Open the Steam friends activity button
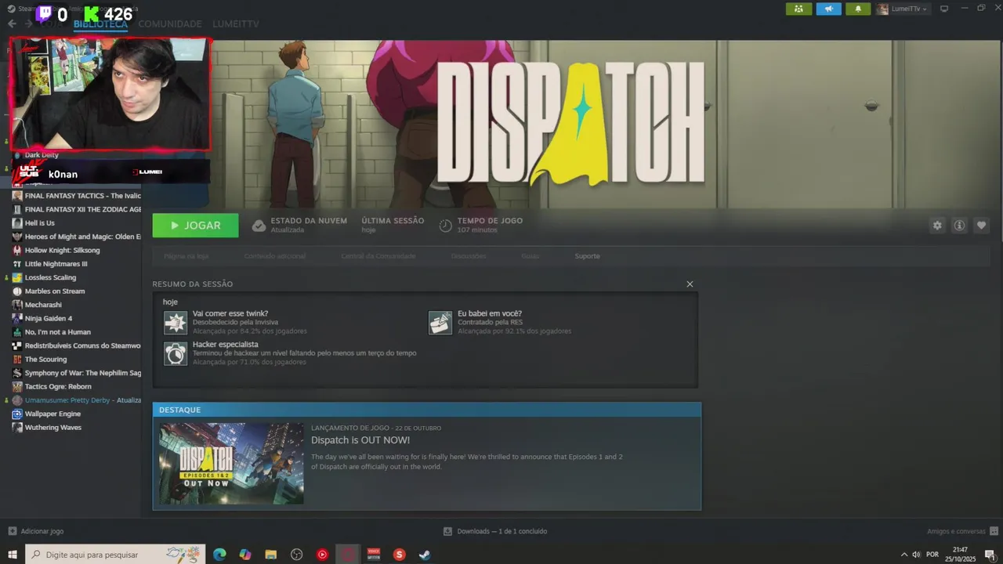 click(x=798, y=9)
